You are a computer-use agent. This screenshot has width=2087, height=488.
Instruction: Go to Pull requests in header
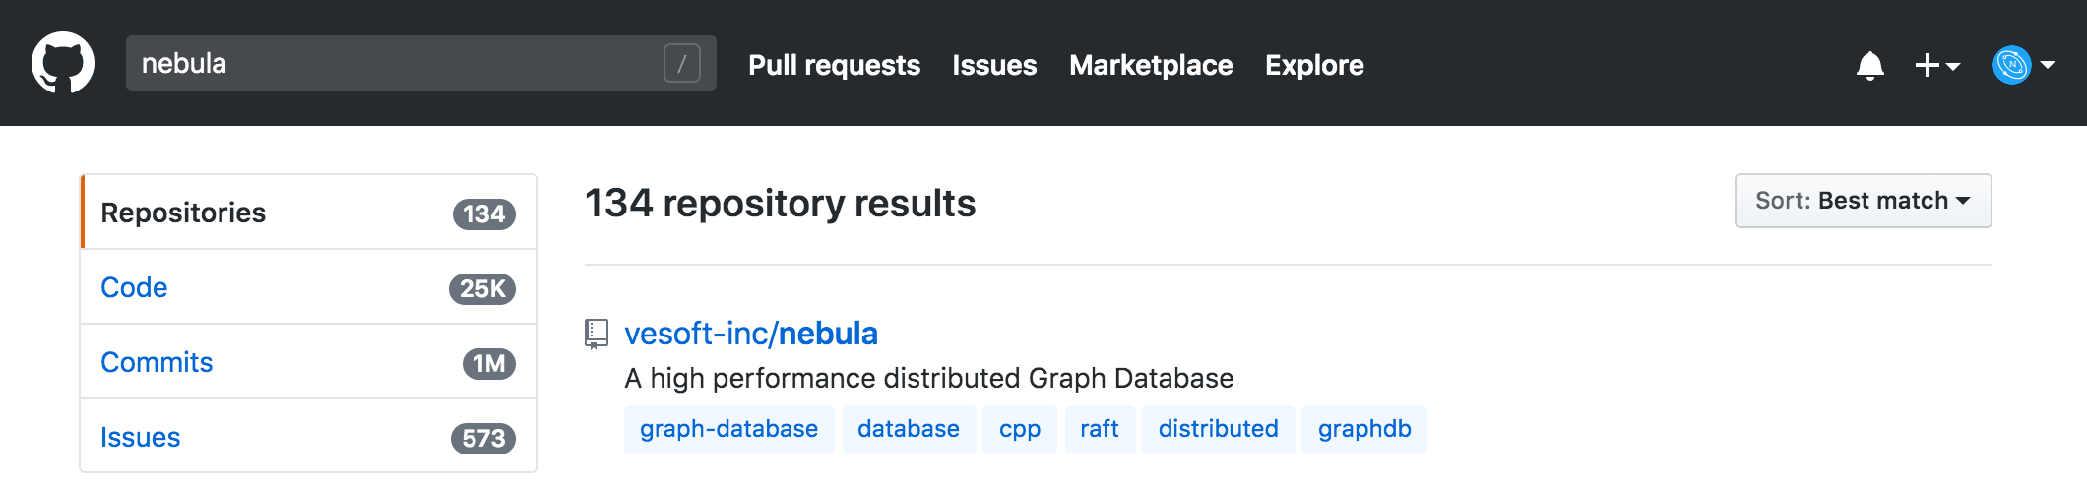tap(834, 65)
